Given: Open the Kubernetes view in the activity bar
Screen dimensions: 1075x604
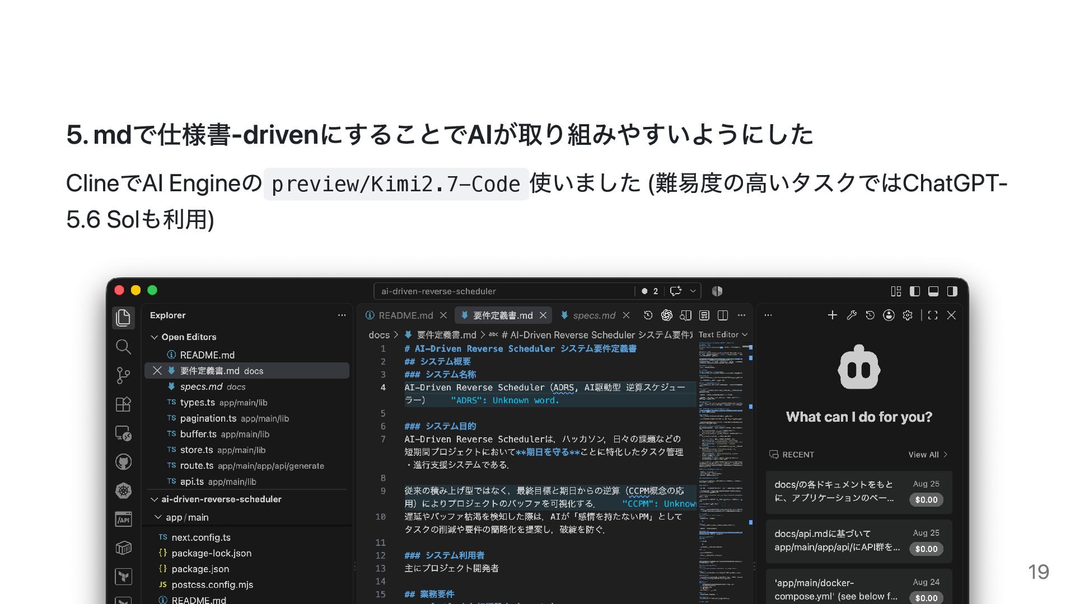Looking at the screenshot, I should coord(123,490).
